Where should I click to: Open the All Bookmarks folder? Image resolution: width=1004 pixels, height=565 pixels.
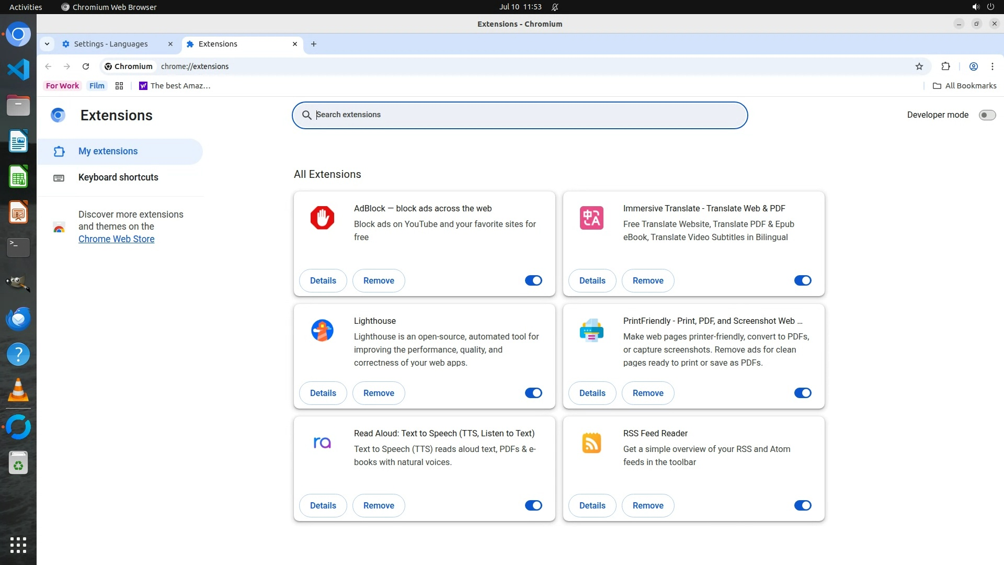tap(965, 86)
